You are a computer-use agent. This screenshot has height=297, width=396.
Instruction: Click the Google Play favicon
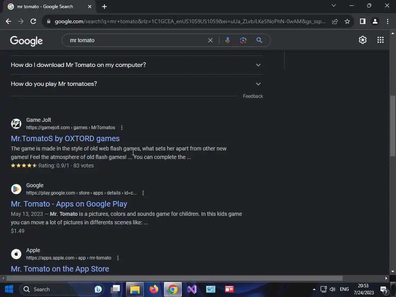click(x=16, y=189)
